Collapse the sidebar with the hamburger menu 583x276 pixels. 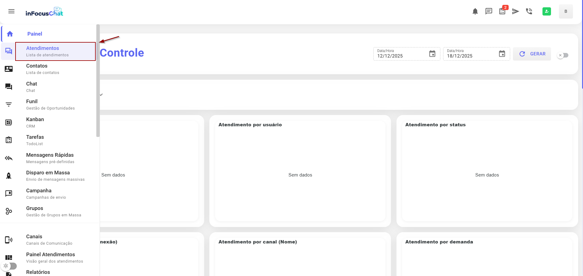click(12, 12)
